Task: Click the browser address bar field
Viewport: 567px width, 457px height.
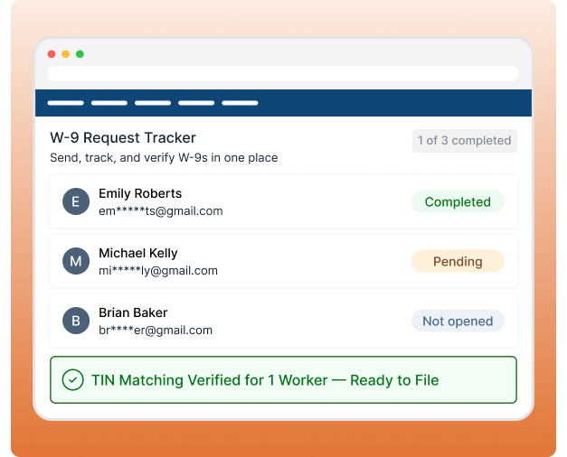Action: [283, 73]
